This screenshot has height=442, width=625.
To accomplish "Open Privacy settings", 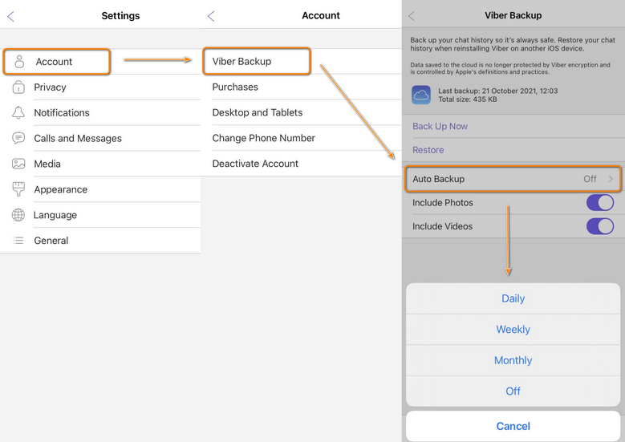I will [100, 87].
